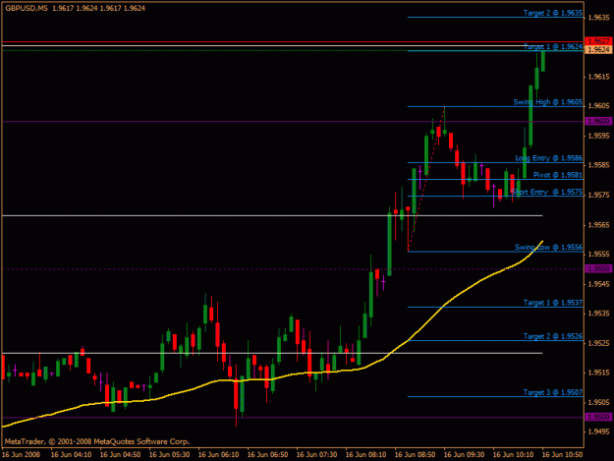The height and width of the screenshot is (461, 614).
Task: Click the 1.9525 price axis value
Action: 599,343
